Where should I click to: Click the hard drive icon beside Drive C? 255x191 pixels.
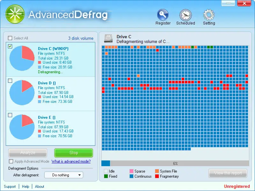[108, 39]
